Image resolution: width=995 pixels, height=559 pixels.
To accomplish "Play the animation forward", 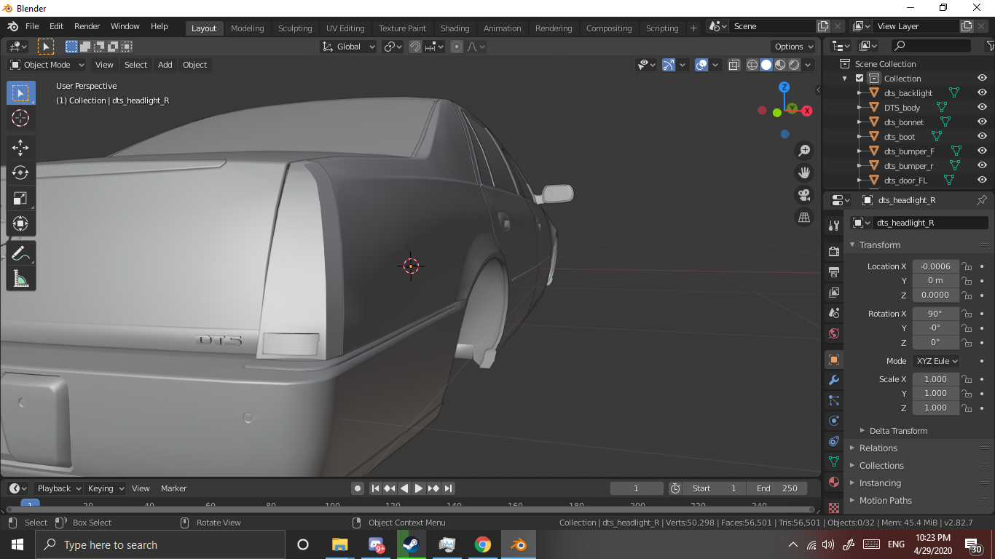I will coord(419,488).
